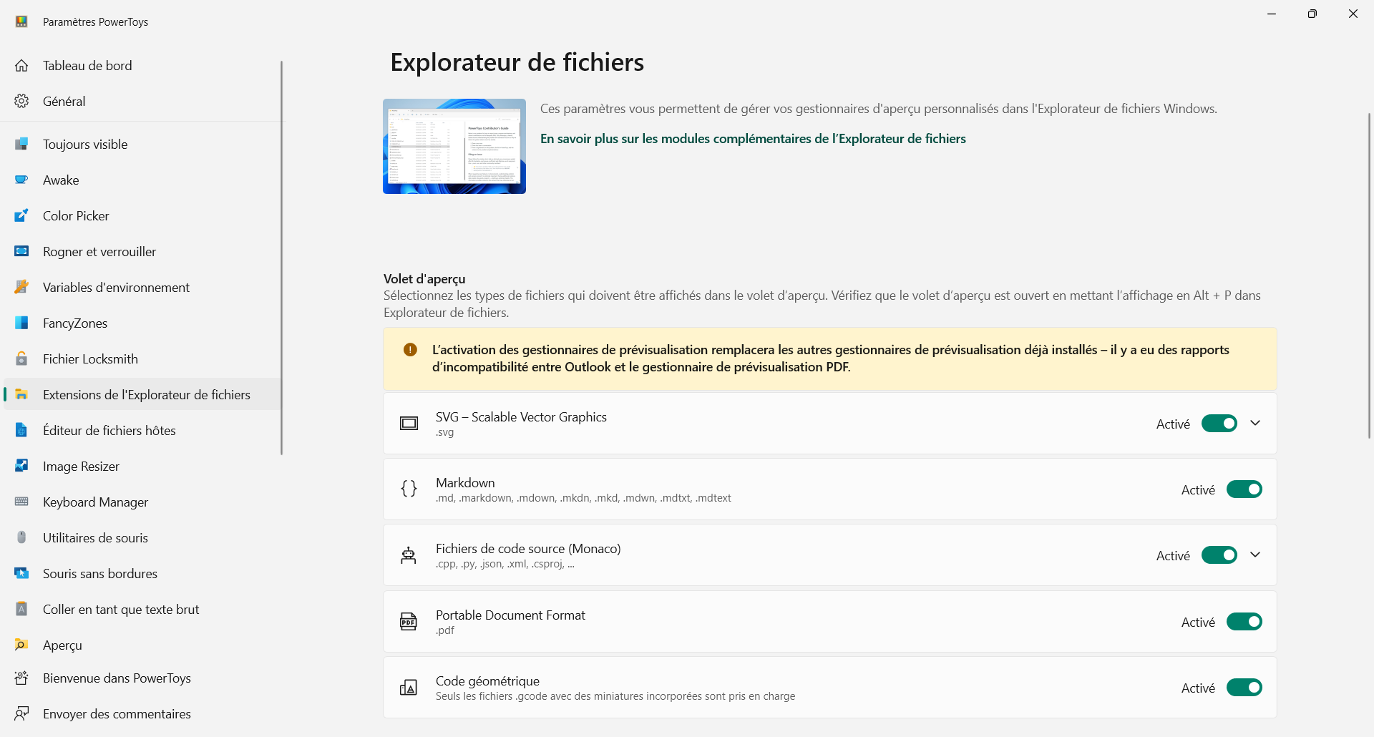Viewport: 1374px width, 737px height.
Task: Click the Toujours visible icon
Action: [21, 145]
